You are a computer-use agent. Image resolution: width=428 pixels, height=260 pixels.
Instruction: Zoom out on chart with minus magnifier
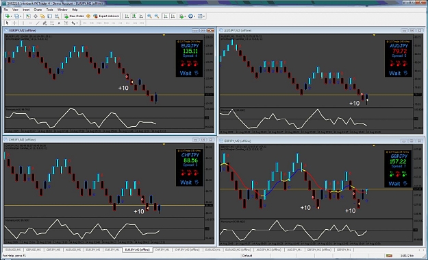[x=157, y=16]
